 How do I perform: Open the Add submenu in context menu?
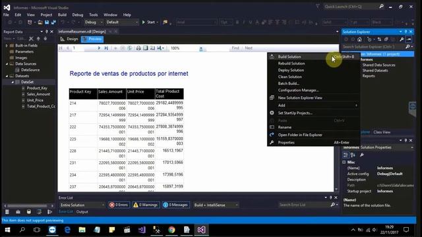pos(314,105)
